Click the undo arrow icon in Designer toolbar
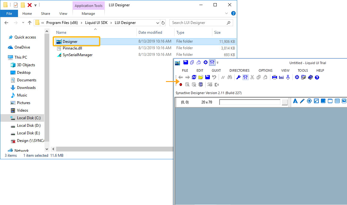This screenshot has height=205, width=347. click(x=214, y=77)
